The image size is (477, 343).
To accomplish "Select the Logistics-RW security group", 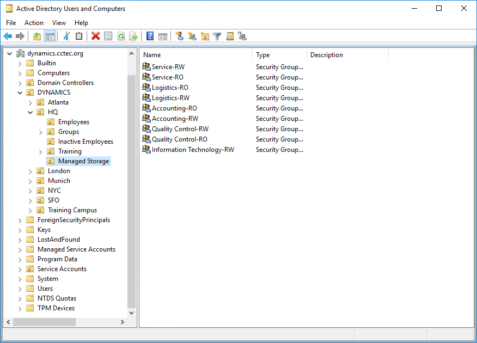I will tap(170, 98).
